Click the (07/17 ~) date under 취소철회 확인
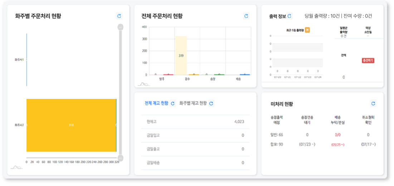 (x=368, y=144)
